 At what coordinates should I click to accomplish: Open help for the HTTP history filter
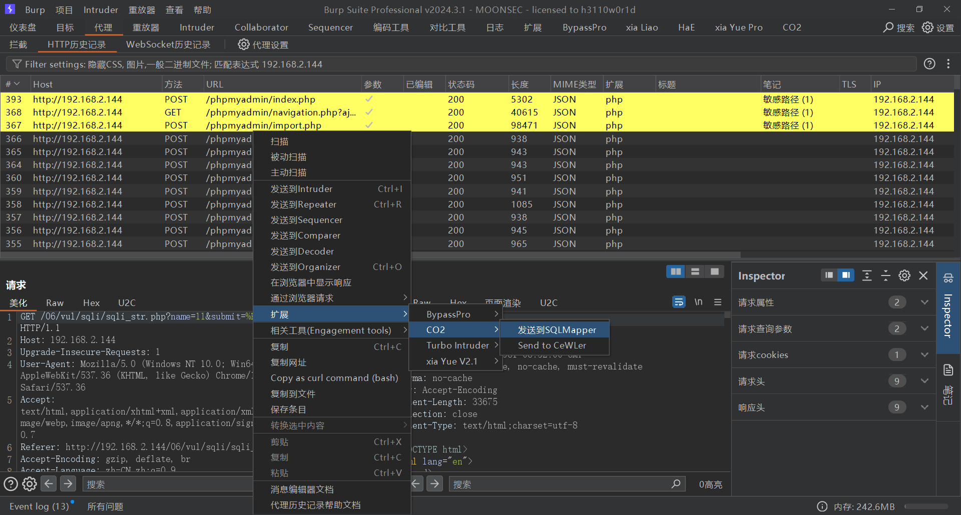929,64
